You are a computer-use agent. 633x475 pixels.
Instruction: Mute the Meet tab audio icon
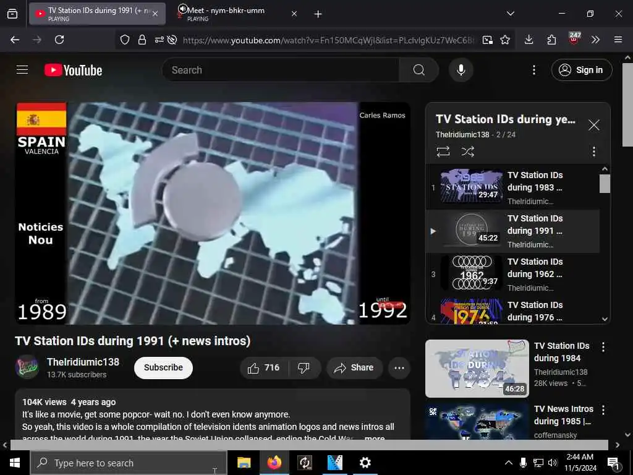coord(182,9)
